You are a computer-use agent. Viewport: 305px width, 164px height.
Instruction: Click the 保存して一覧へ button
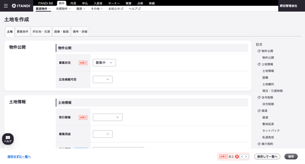click(x=267, y=157)
